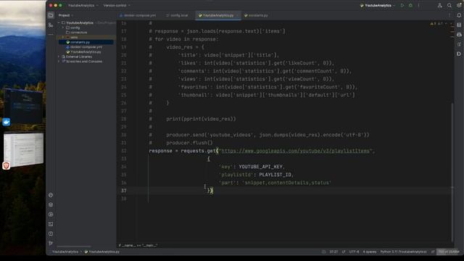Place cursor on YOUTUBE_API_KEY in line 34
The image size is (464, 261).
(260, 167)
